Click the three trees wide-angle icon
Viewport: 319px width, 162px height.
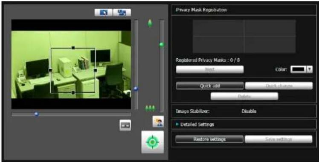tap(150, 108)
